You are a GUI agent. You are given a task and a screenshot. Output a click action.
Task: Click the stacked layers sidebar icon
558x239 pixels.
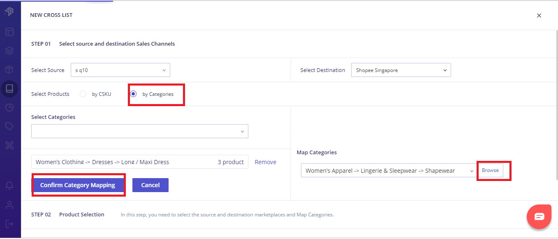coord(9,51)
